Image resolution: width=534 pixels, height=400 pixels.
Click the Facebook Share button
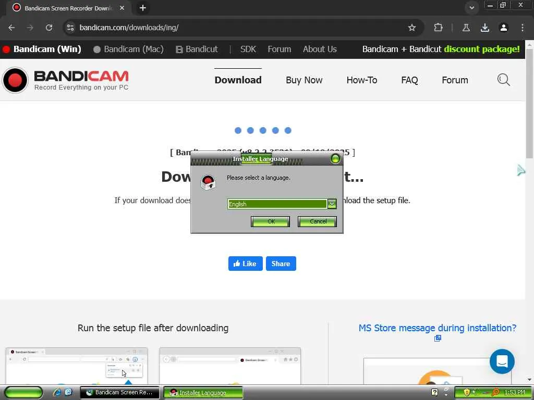[x=281, y=264]
